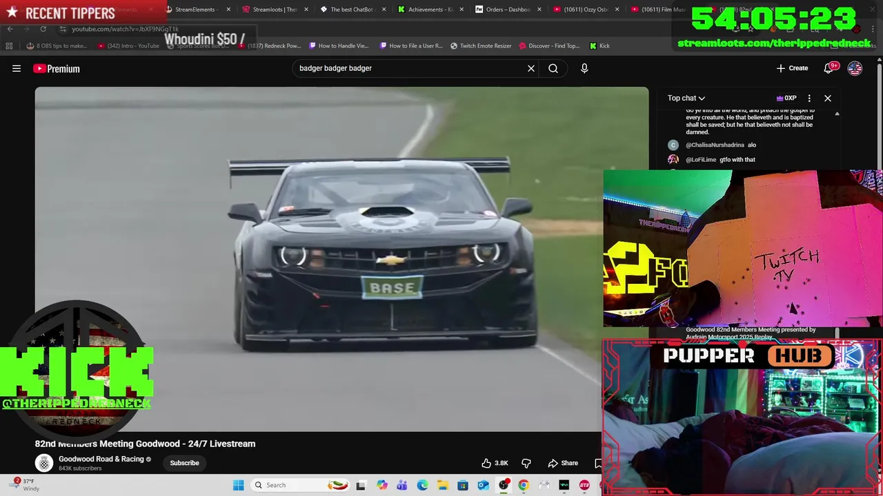The width and height of the screenshot is (883, 496).
Task: Open Microsoft Teams taskbar icon
Action: (x=401, y=485)
